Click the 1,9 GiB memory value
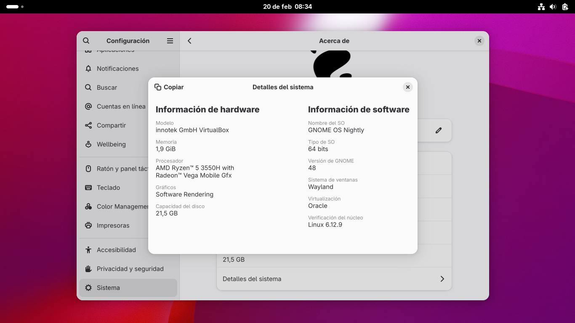Screen dimensions: 575x323 point(165,149)
